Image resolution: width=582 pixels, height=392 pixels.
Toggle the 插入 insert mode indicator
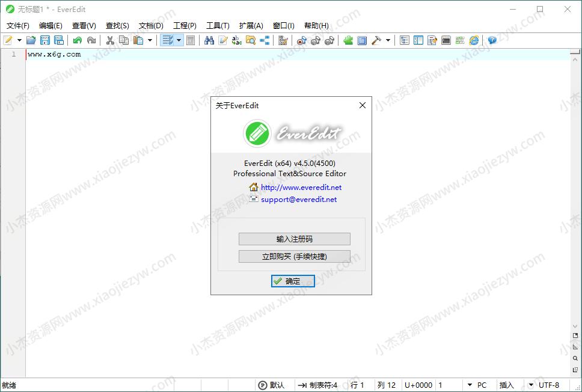click(x=507, y=385)
